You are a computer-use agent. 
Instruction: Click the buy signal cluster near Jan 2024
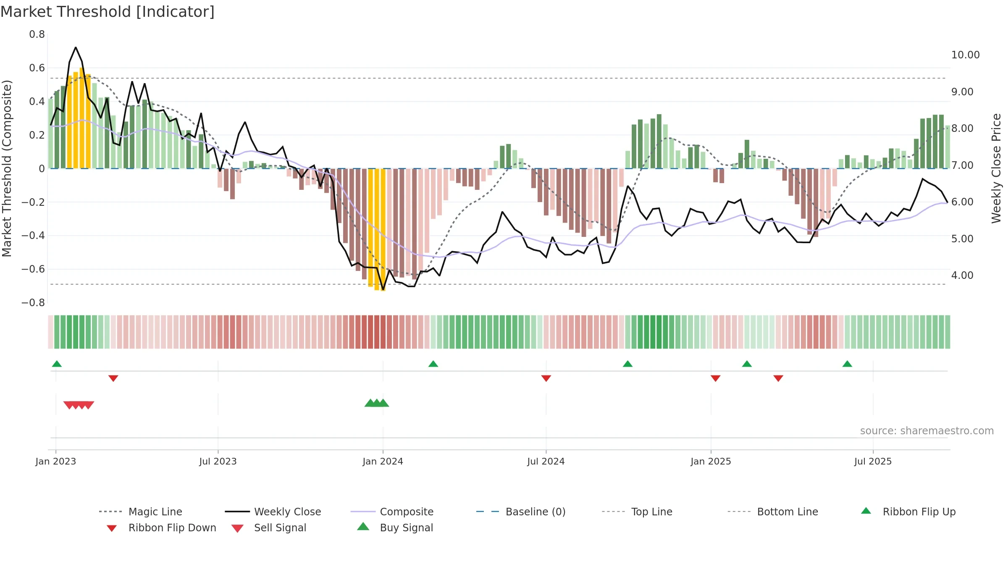point(377,403)
